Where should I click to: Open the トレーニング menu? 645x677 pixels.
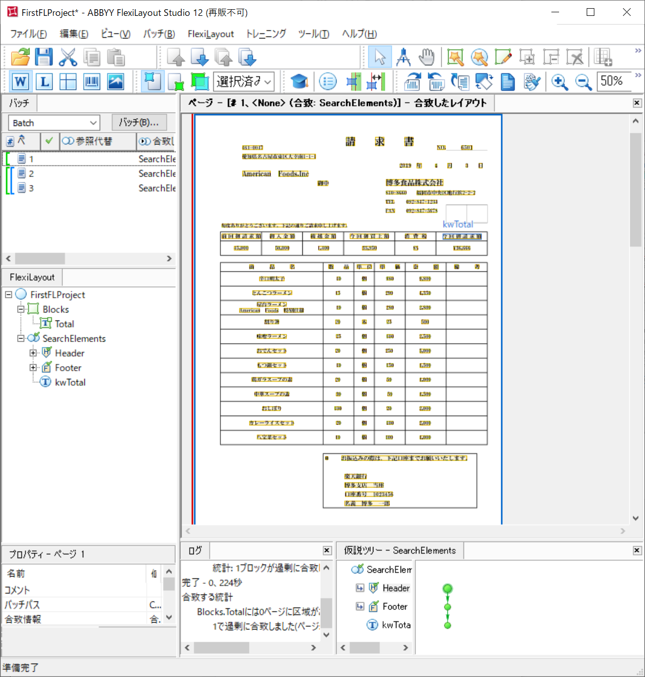tap(266, 34)
